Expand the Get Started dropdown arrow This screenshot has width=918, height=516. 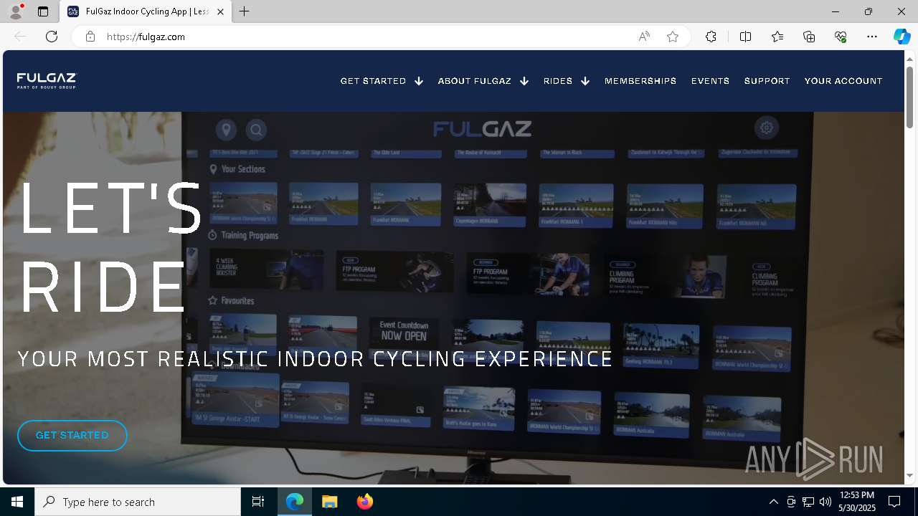(419, 81)
